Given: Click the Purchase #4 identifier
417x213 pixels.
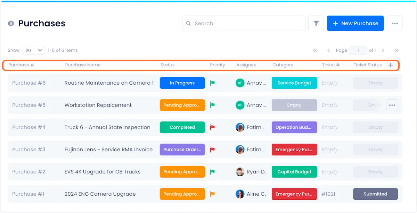Looking at the screenshot, I should click(x=29, y=127).
